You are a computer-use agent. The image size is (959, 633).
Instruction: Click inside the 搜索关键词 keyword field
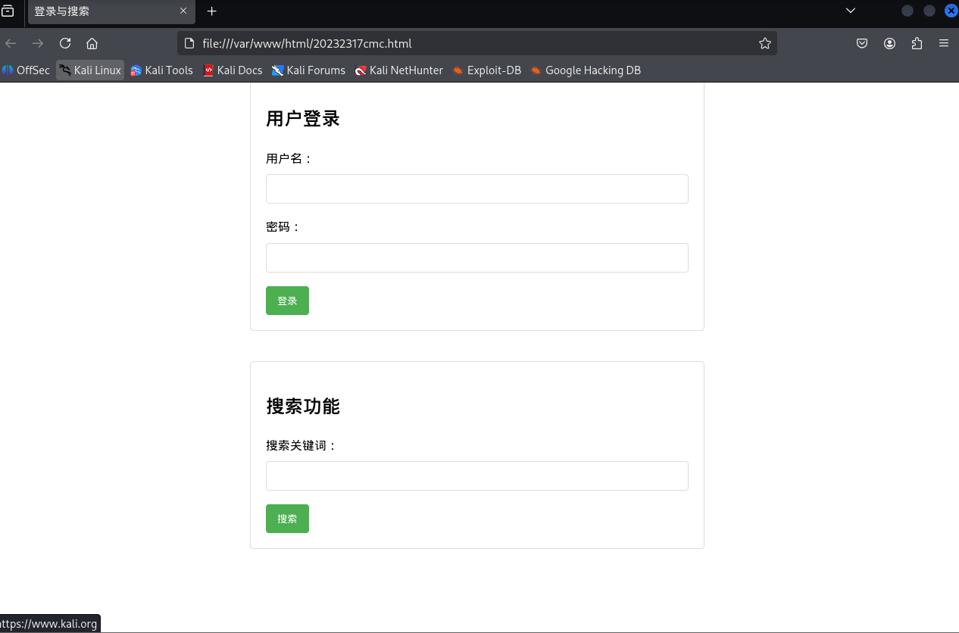(x=476, y=476)
